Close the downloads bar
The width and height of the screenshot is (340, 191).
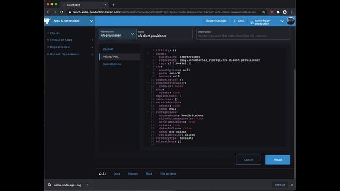292,185
